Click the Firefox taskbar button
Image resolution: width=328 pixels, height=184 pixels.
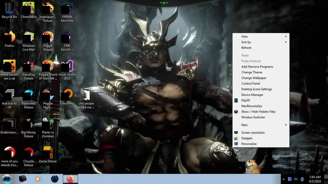point(70,179)
